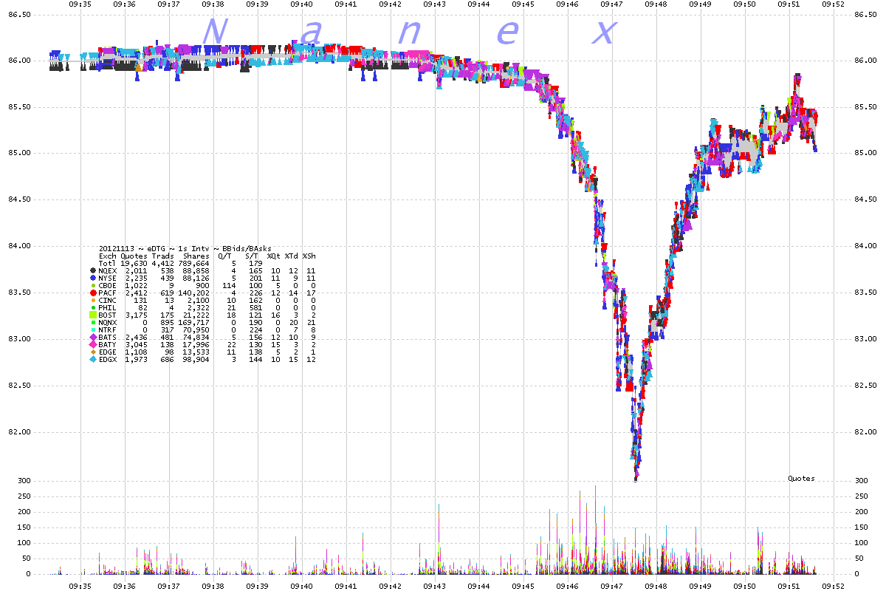Click '83.00' on the right price axis

pyautogui.click(x=865, y=339)
